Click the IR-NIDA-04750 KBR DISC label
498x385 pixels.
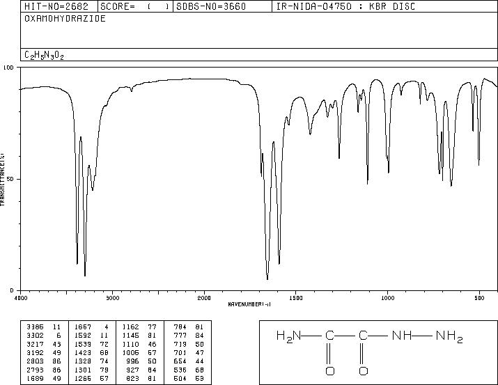coord(345,6)
